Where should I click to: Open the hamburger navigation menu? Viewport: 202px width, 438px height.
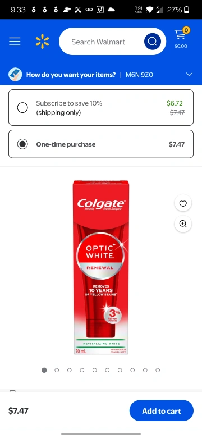15,42
